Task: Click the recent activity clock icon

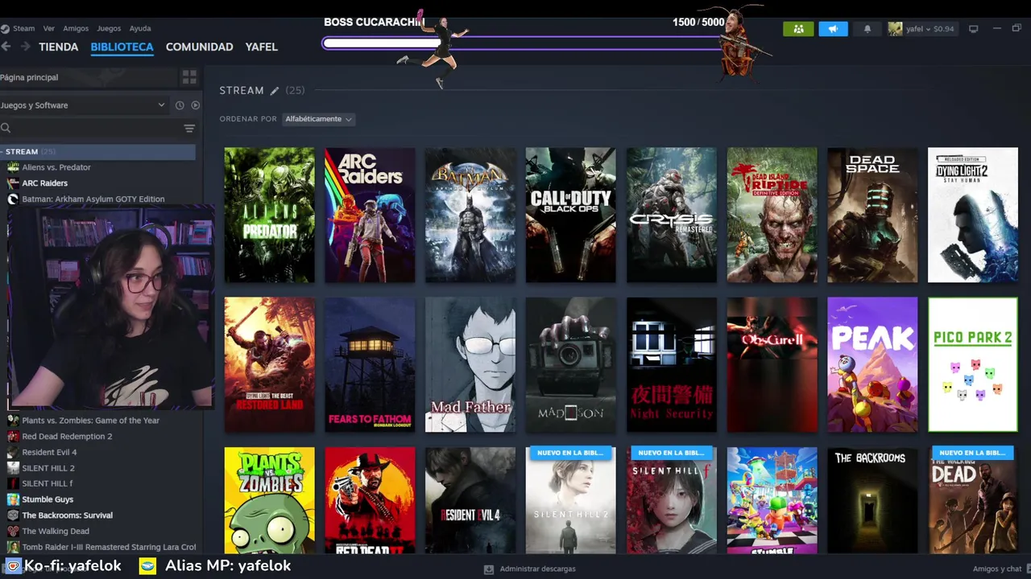Action: point(180,105)
